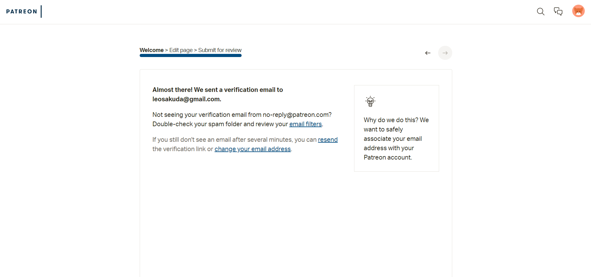Select the Welcome step in the breadcrumb

click(x=152, y=50)
